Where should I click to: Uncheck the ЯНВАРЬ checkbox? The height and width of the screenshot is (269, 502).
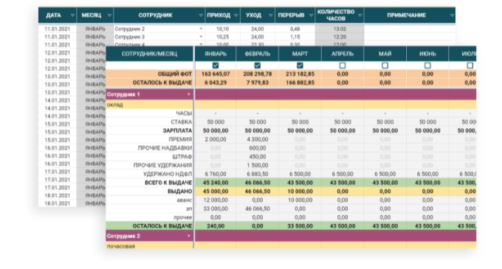pyautogui.click(x=216, y=66)
